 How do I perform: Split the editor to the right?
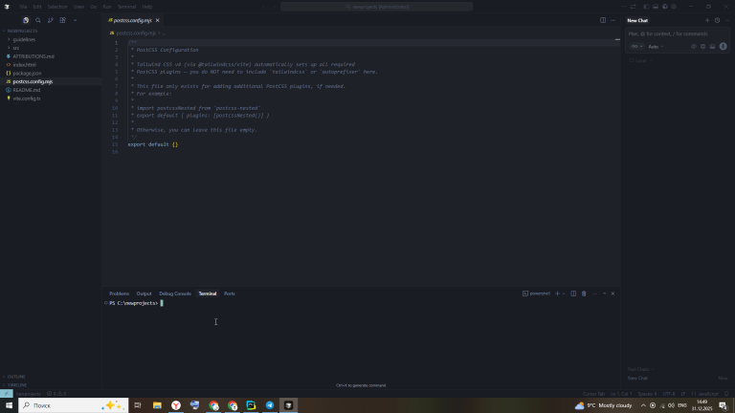click(603, 20)
